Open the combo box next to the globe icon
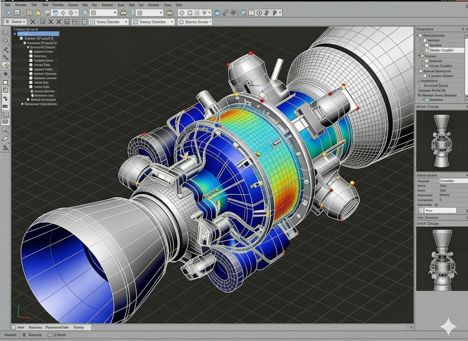This screenshot has height=341, width=468. point(103,13)
